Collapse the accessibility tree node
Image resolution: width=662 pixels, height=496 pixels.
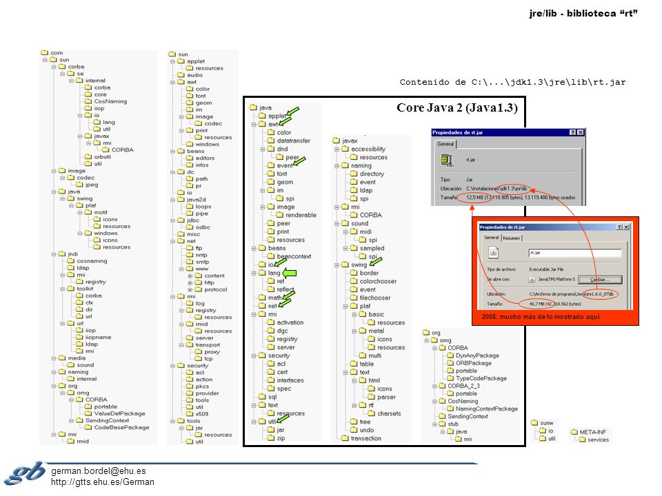337,149
